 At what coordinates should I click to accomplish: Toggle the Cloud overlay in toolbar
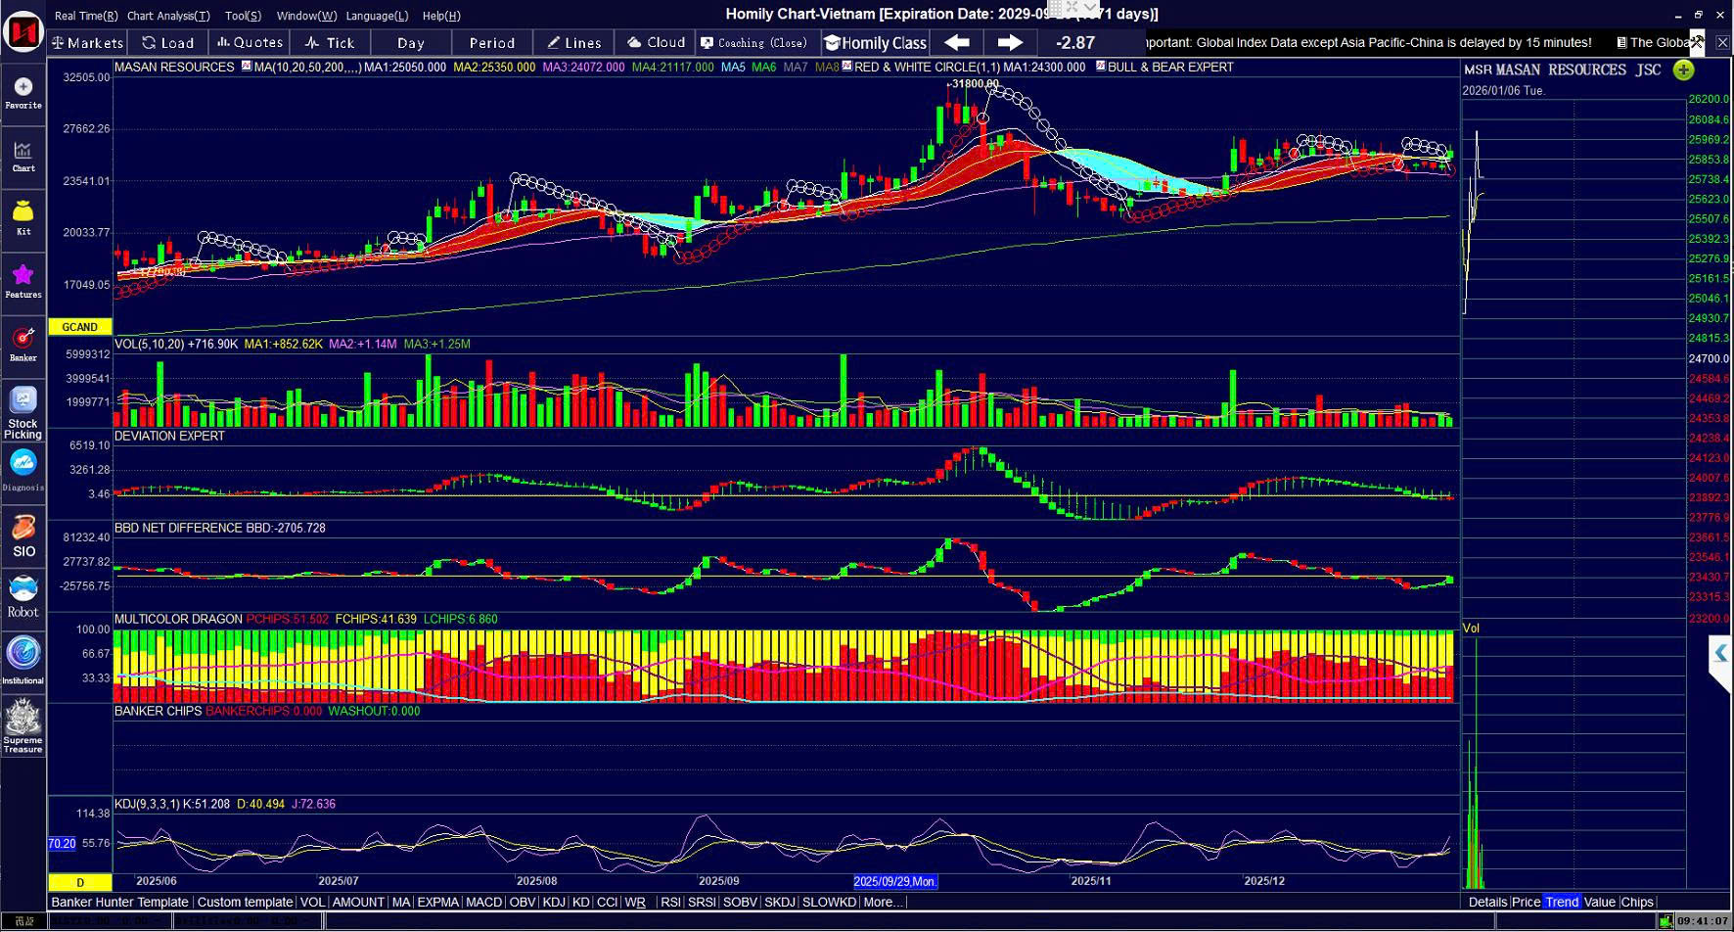click(x=656, y=43)
